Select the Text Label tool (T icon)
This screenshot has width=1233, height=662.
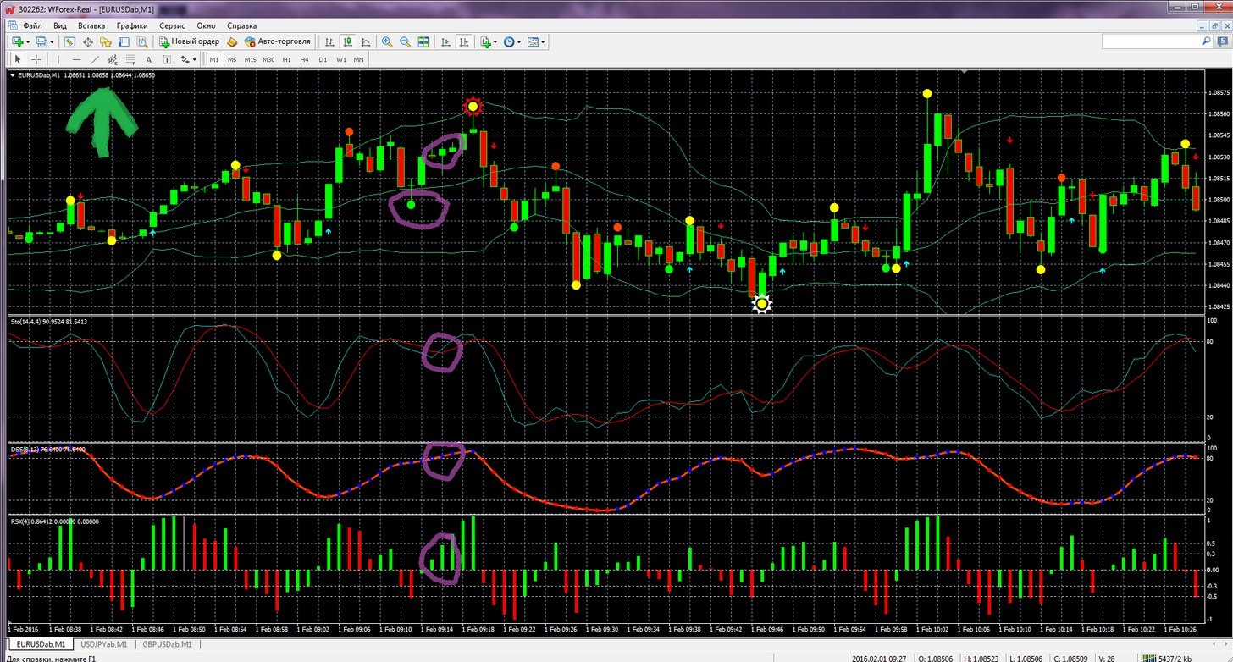167,59
